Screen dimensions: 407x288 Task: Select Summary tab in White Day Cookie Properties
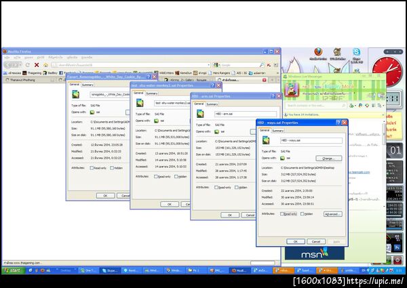click(x=88, y=85)
